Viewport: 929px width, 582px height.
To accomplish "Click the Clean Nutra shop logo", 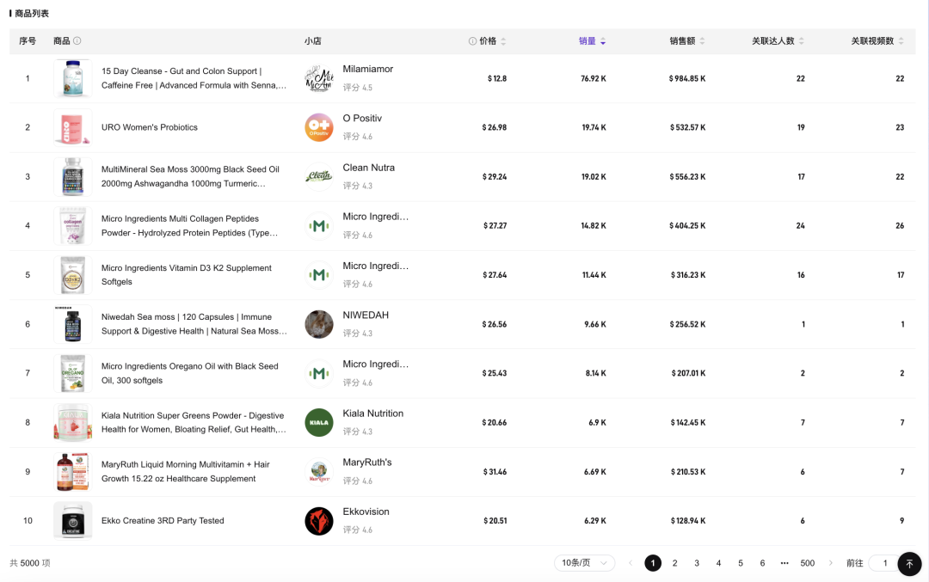I will 319,176.
